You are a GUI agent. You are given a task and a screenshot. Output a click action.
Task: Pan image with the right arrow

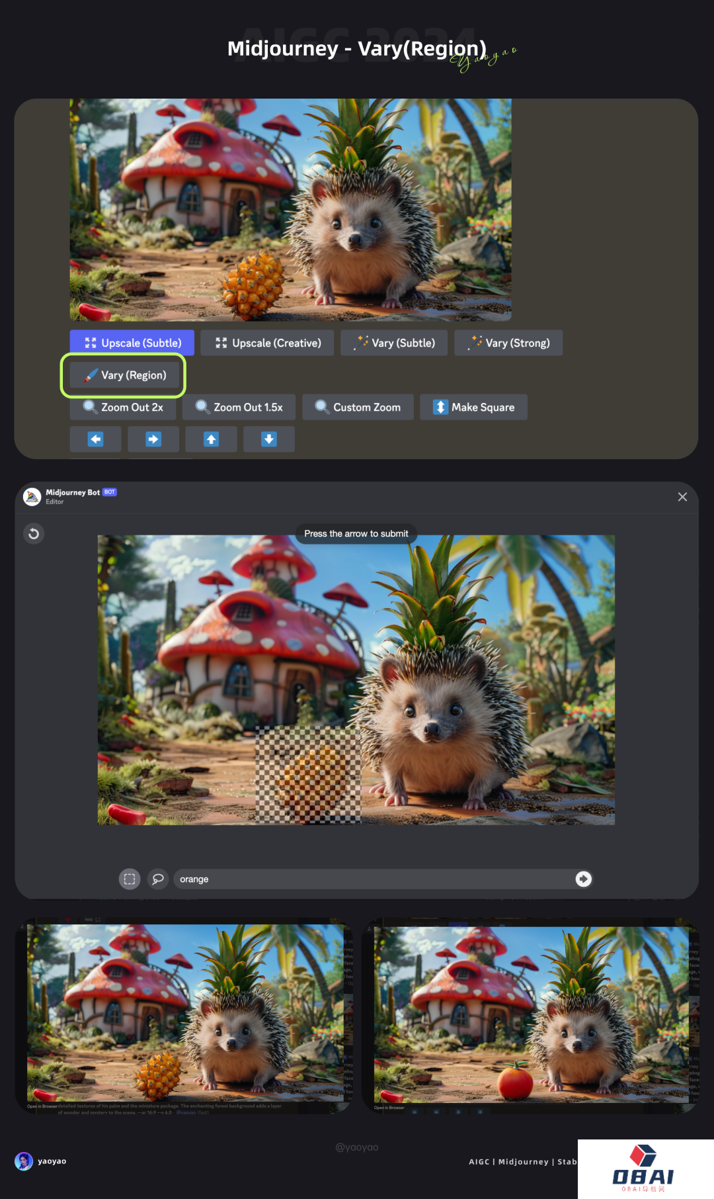[153, 439]
